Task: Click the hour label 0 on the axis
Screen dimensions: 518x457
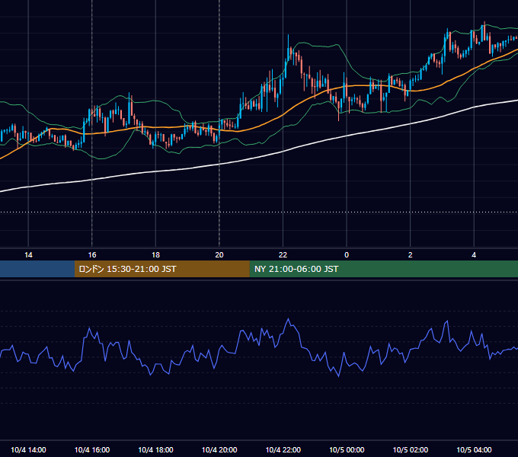Action: (x=347, y=255)
